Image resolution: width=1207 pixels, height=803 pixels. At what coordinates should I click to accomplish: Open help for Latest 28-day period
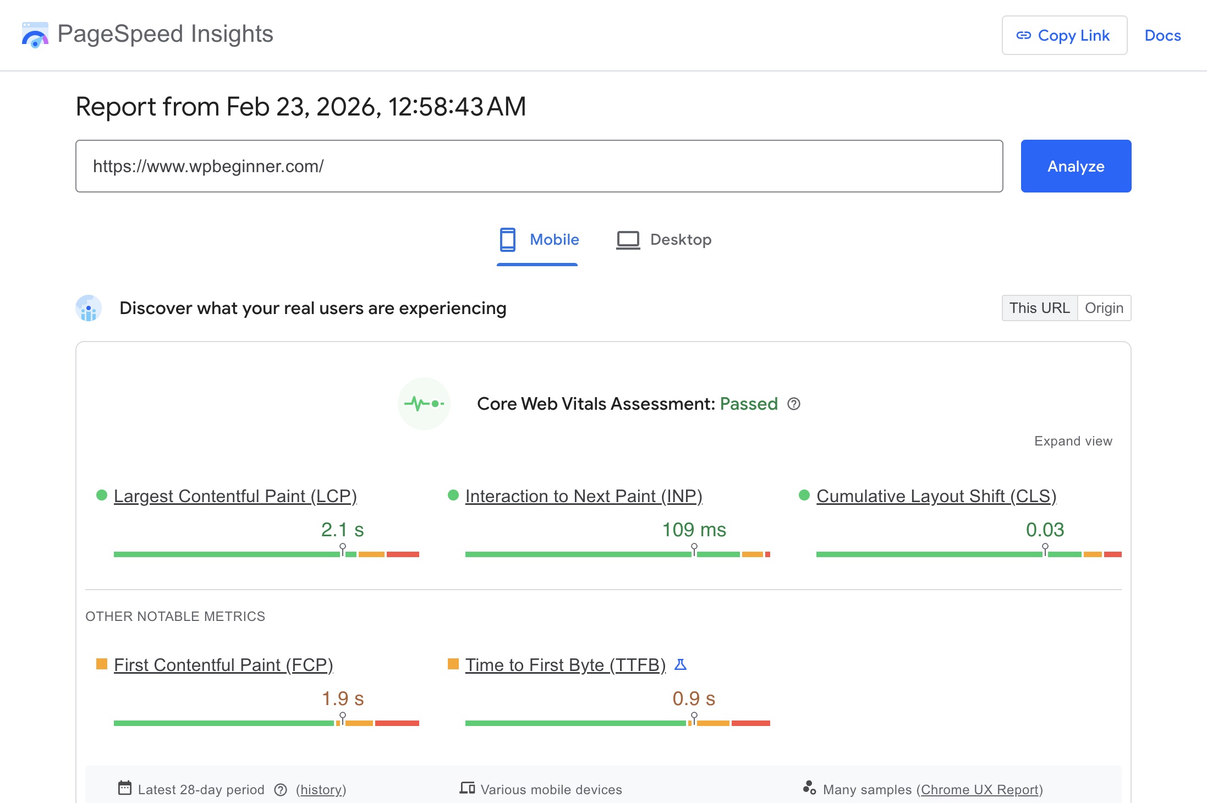280,789
